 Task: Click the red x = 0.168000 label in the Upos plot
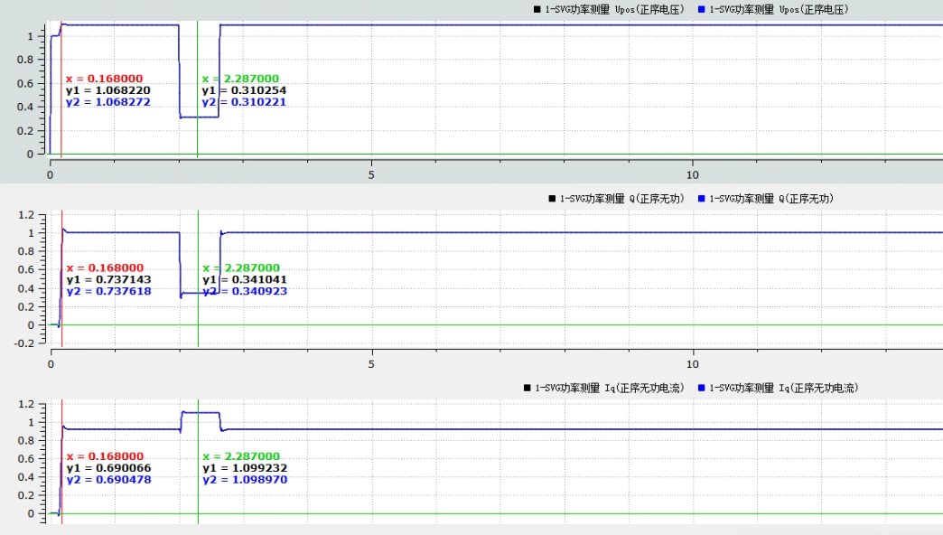(x=105, y=79)
